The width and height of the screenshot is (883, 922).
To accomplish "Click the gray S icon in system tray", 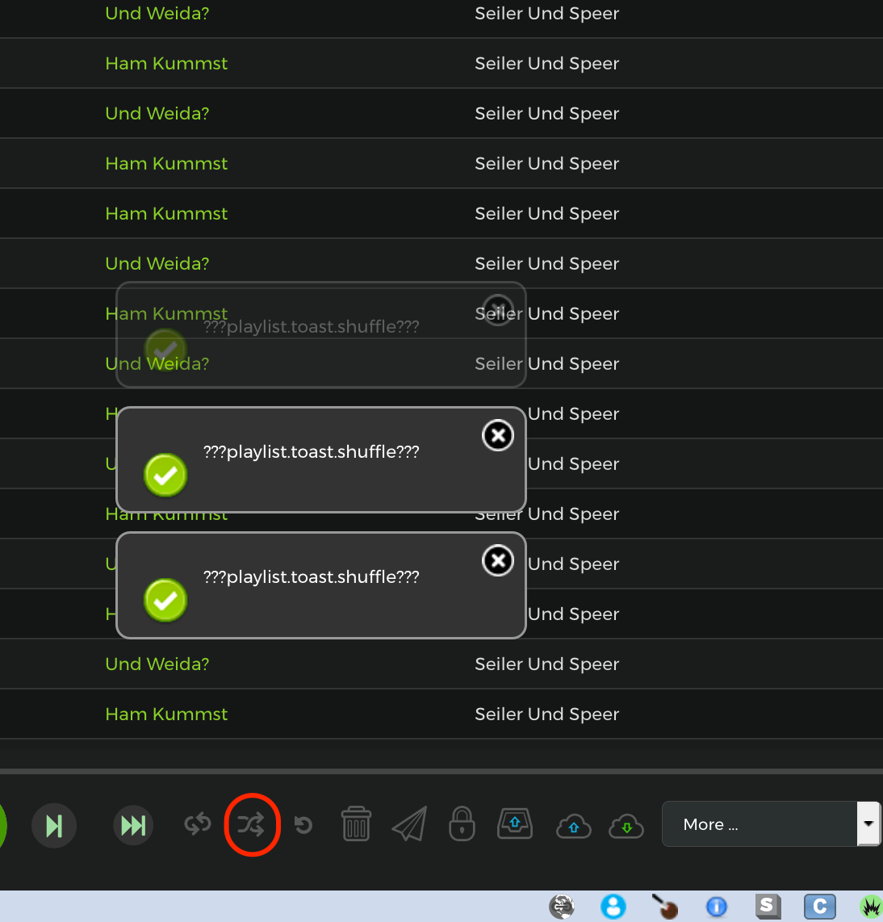I will [x=768, y=907].
